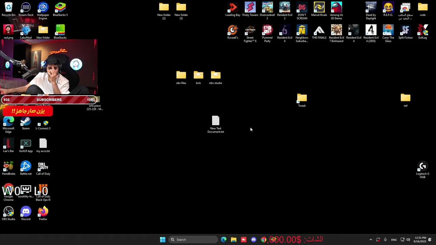Image resolution: width=436 pixels, height=245 pixels.
Task: Select the DON'T SCREAM game icon
Action: [302, 11]
